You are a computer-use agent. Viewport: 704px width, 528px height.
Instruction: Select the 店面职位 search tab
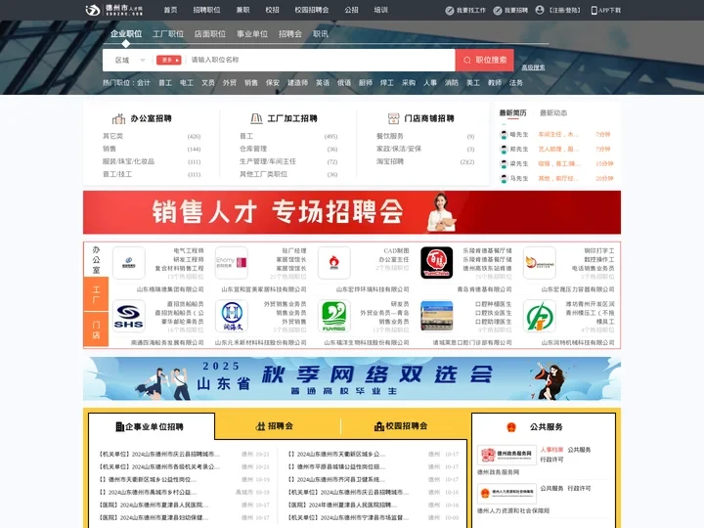[209, 33]
